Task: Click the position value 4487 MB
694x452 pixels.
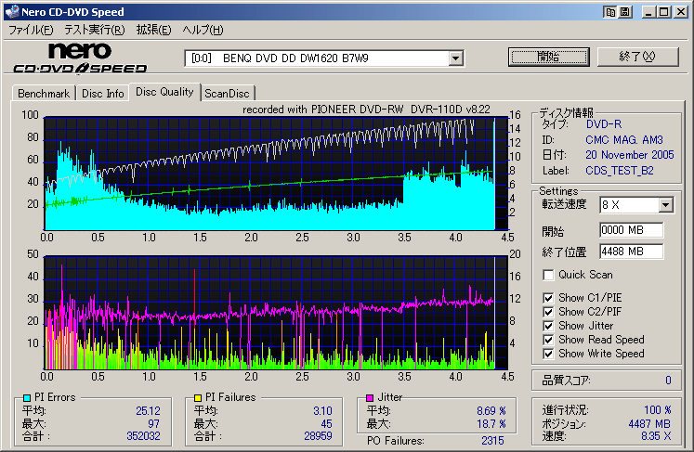Action: pyautogui.click(x=649, y=424)
